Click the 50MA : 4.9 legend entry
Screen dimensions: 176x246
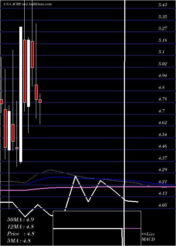20,219
